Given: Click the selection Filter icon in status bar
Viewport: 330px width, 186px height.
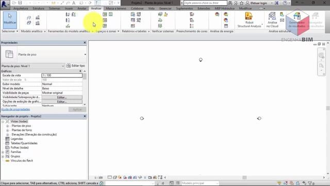Looking at the screenshot, I should point(310,183).
